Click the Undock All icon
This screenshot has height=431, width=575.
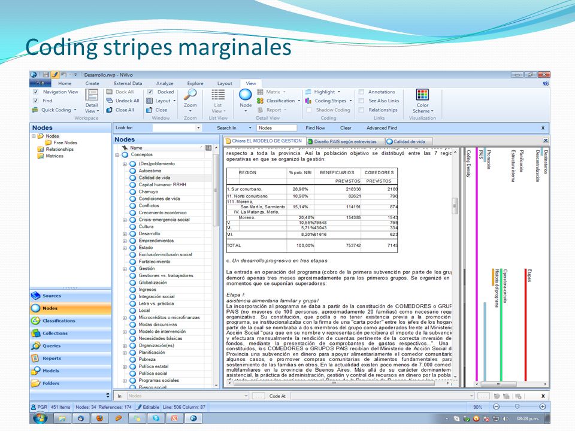coord(109,101)
